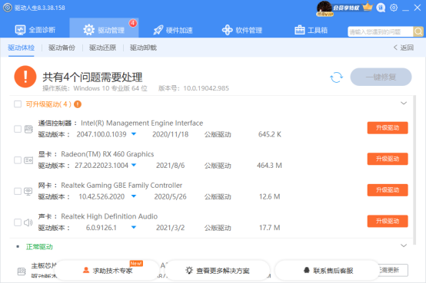The width and height of the screenshot is (426, 283).
Task: Check the Realtek Gaming GBE controller checkbox
Action: pyautogui.click(x=18, y=192)
